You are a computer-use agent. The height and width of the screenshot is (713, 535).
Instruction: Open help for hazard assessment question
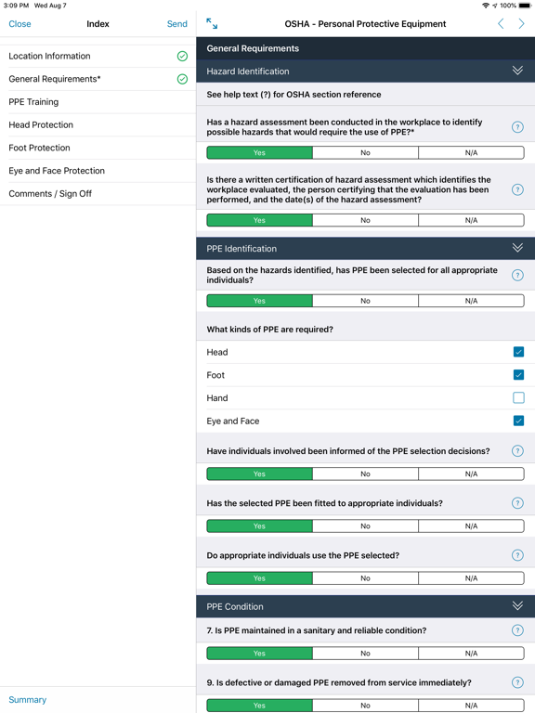517,127
